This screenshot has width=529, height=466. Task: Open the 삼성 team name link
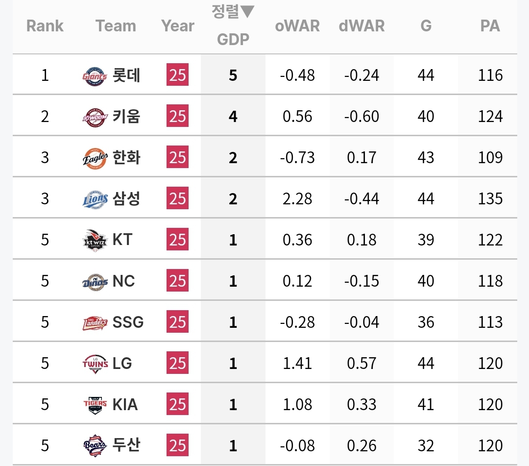click(x=126, y=199)
